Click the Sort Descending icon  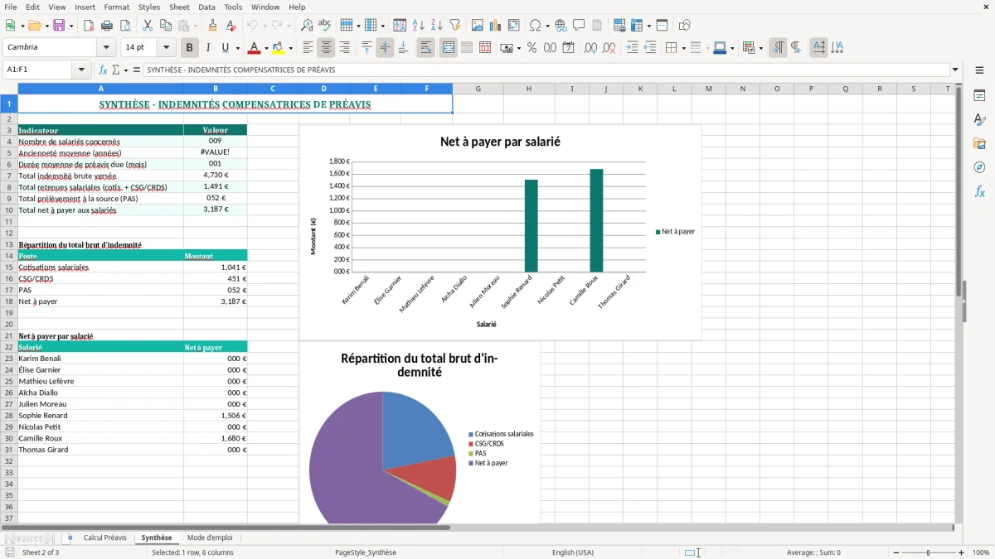coord(437,26)
